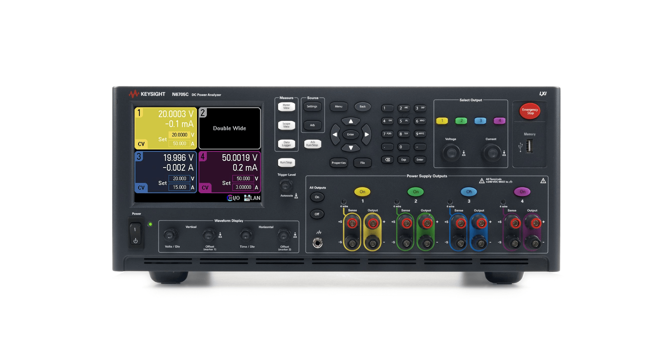Toggle Arb Run/Stop

pos(312,144)
